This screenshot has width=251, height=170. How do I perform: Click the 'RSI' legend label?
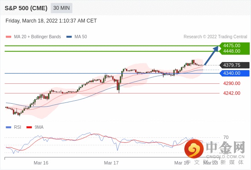click(x=17, y=127)
